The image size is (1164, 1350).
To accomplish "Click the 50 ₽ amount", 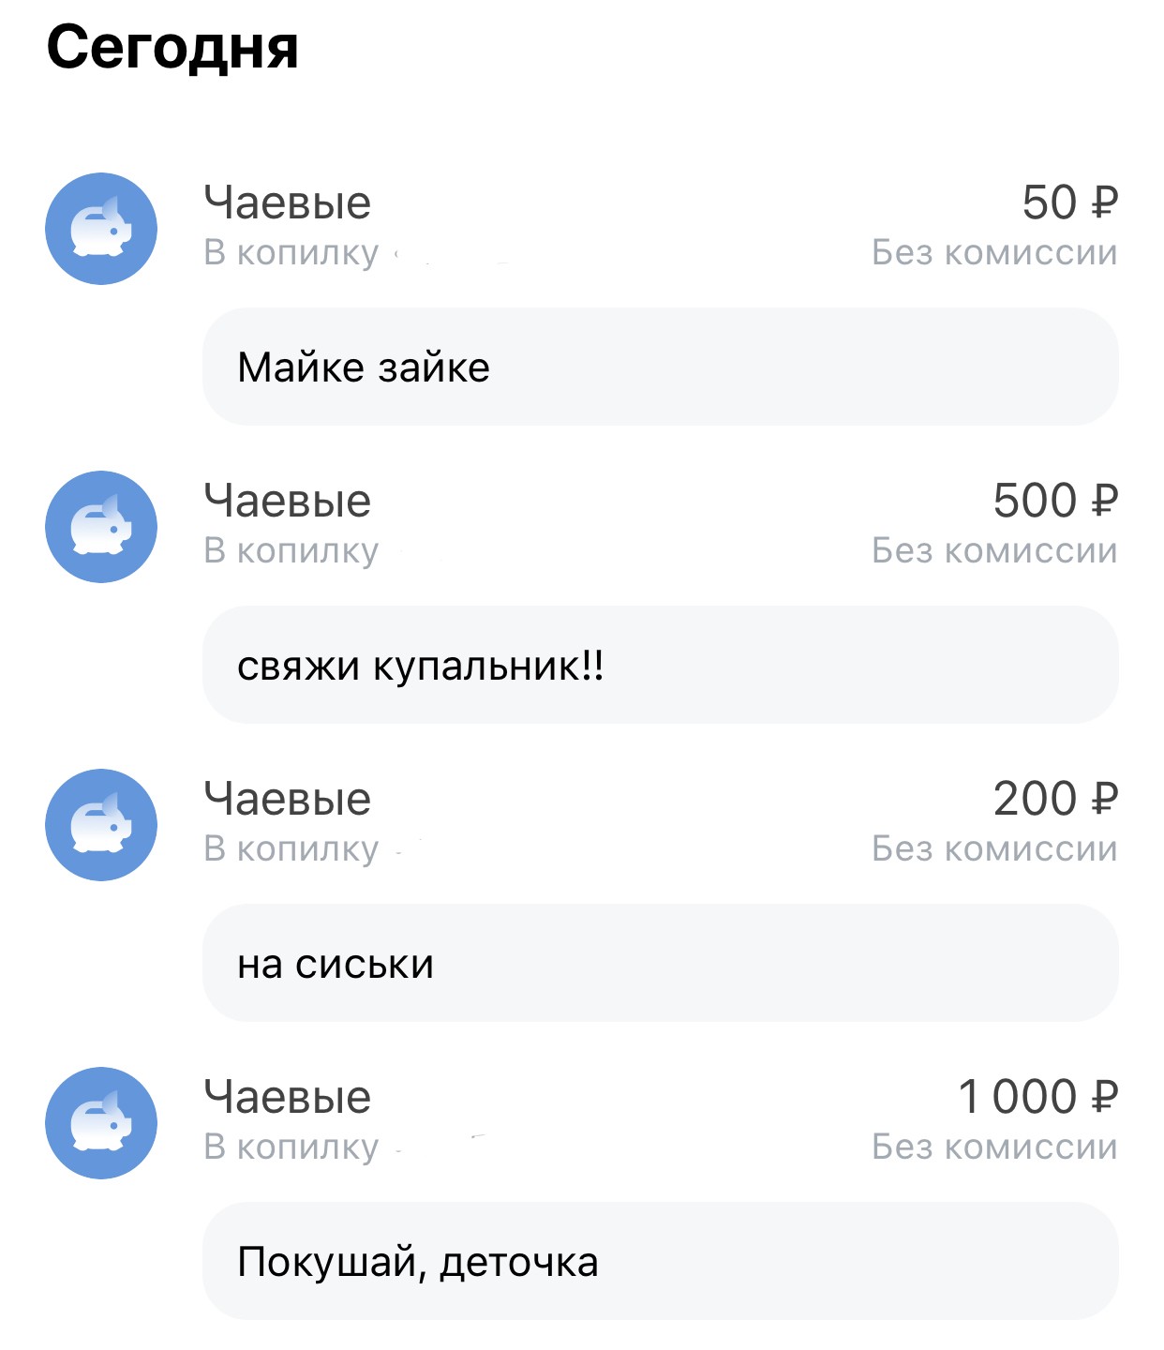I will 1069,202.
